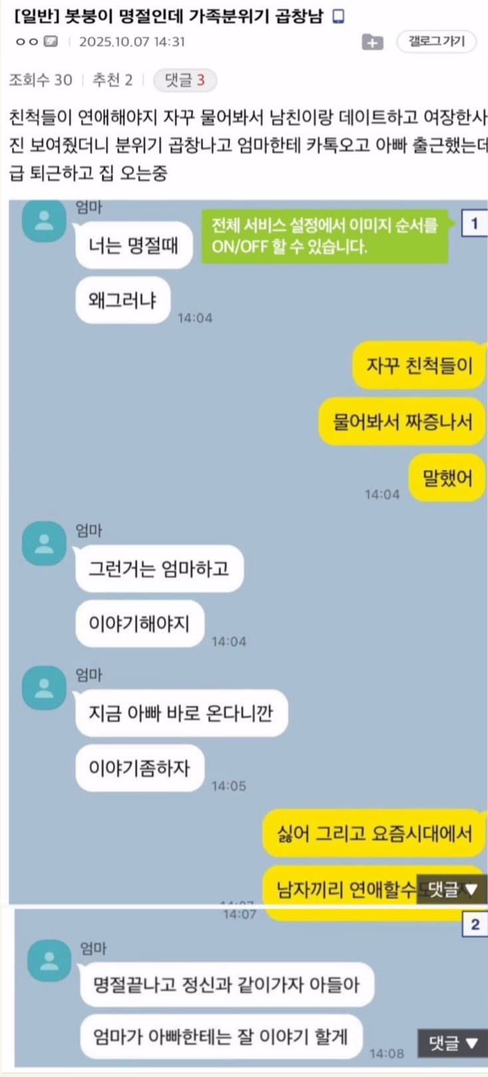Open the 갤로그가기 button
This screenshot has height=1077, width=488.
point(437,41)
